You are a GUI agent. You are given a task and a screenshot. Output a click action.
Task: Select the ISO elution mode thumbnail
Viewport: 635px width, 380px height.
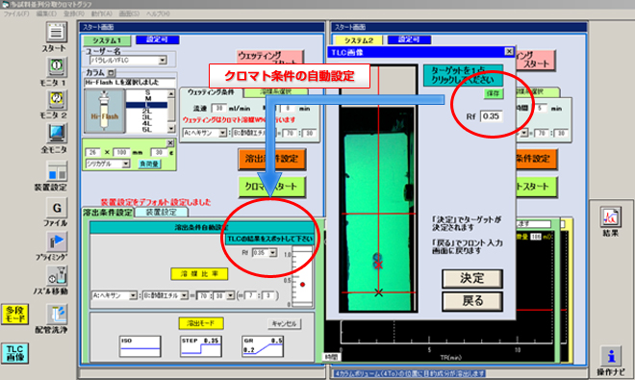[140, 346]
